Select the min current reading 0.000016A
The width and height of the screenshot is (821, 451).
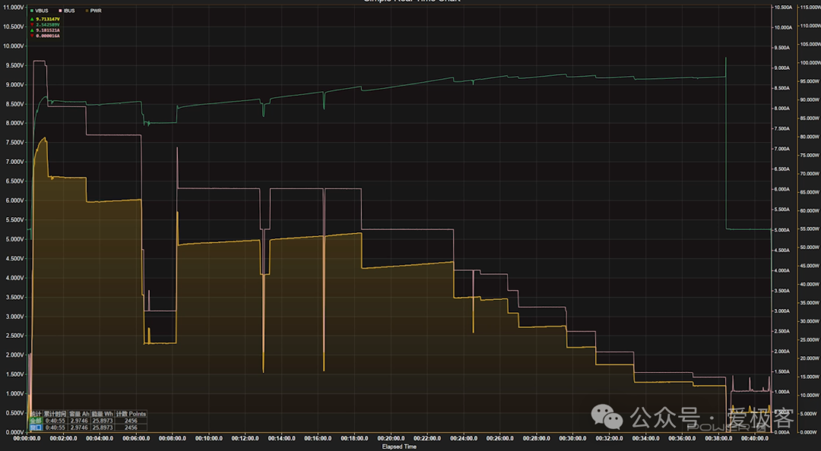coord(48,36)
